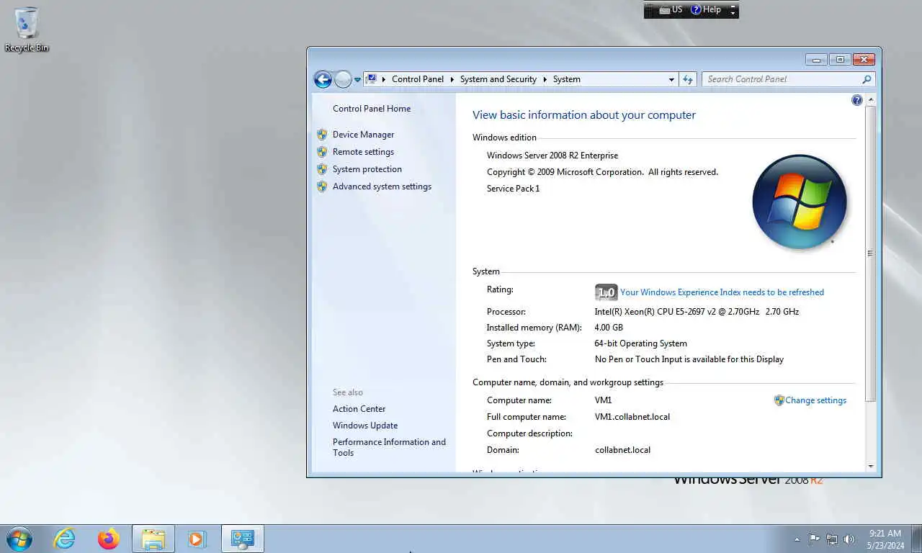Click the Action Center flag tray icon
This screenshot has width=922, height=553.
[814, 539]
